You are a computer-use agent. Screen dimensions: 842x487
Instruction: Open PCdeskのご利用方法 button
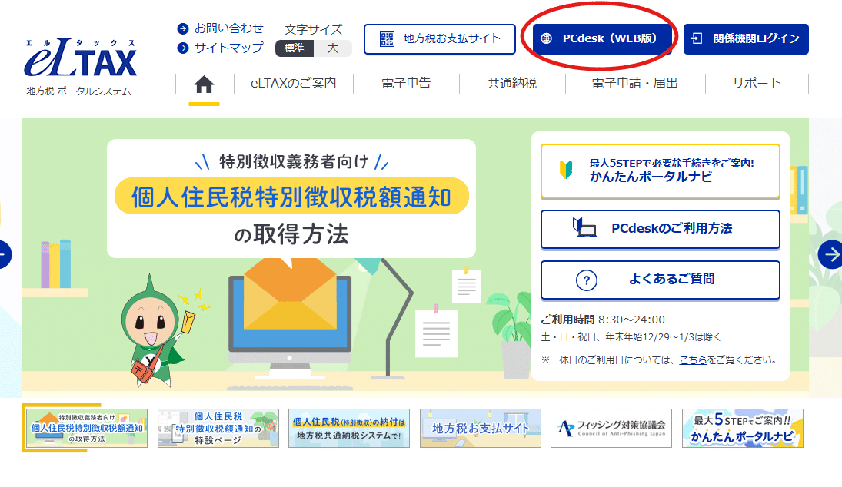tap(661, 229)
